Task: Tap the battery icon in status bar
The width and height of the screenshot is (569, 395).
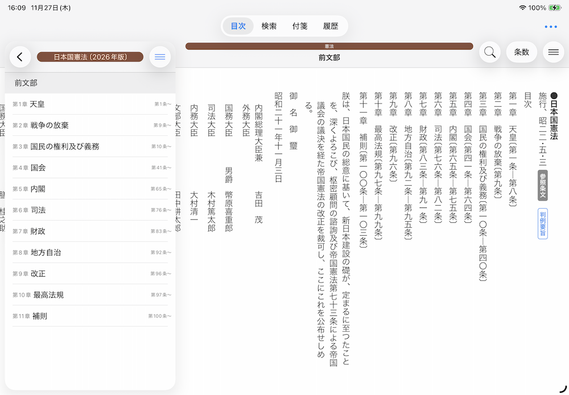Action: coord(555,8)
